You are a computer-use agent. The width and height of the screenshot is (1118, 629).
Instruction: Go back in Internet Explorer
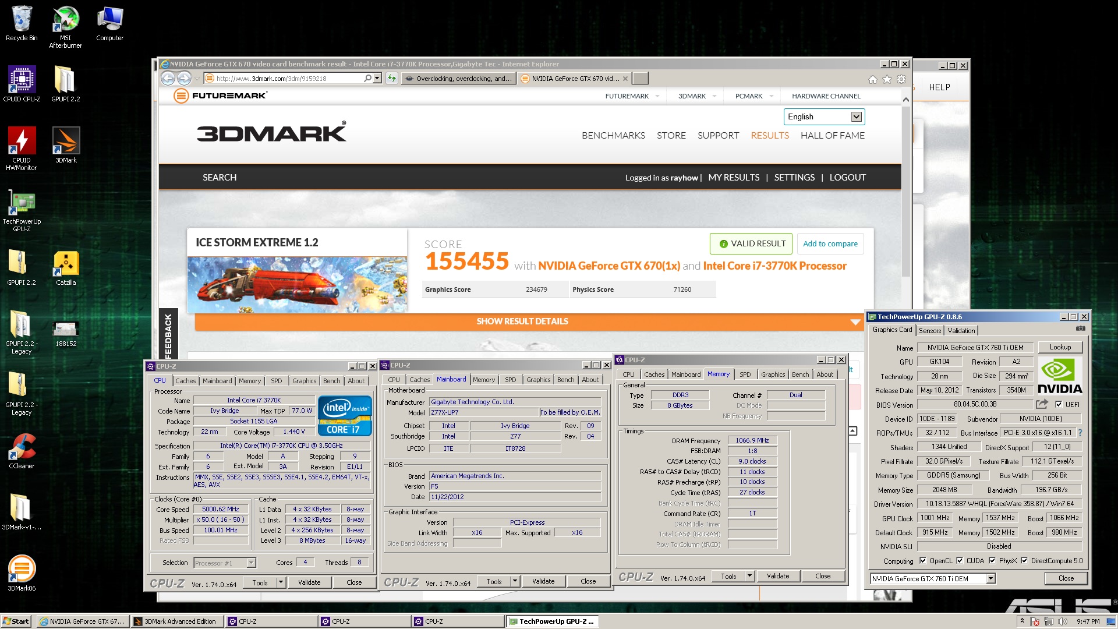(x=168, y=78)
